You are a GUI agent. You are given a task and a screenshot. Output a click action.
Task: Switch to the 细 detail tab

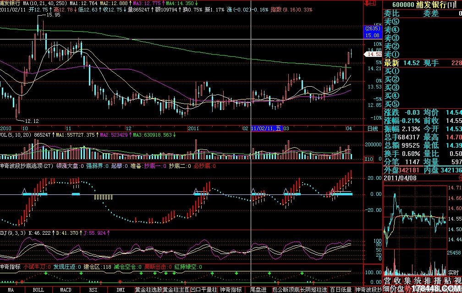387,289
